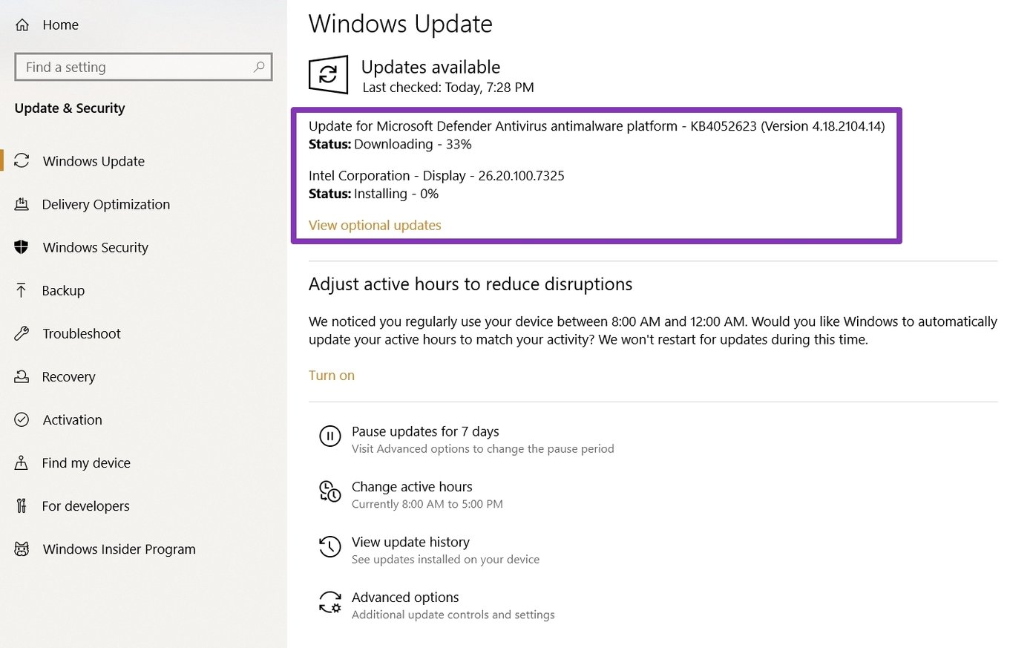Click the clock icon beside Change active hours
The width and height of the screenshot is (1033, 648).
click(329, 491)
